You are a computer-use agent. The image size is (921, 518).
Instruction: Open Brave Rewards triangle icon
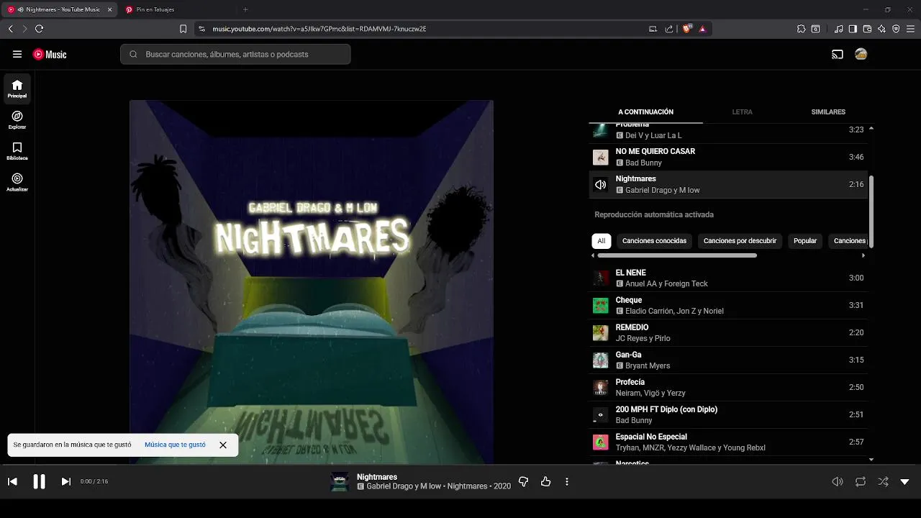pos(702,29)
